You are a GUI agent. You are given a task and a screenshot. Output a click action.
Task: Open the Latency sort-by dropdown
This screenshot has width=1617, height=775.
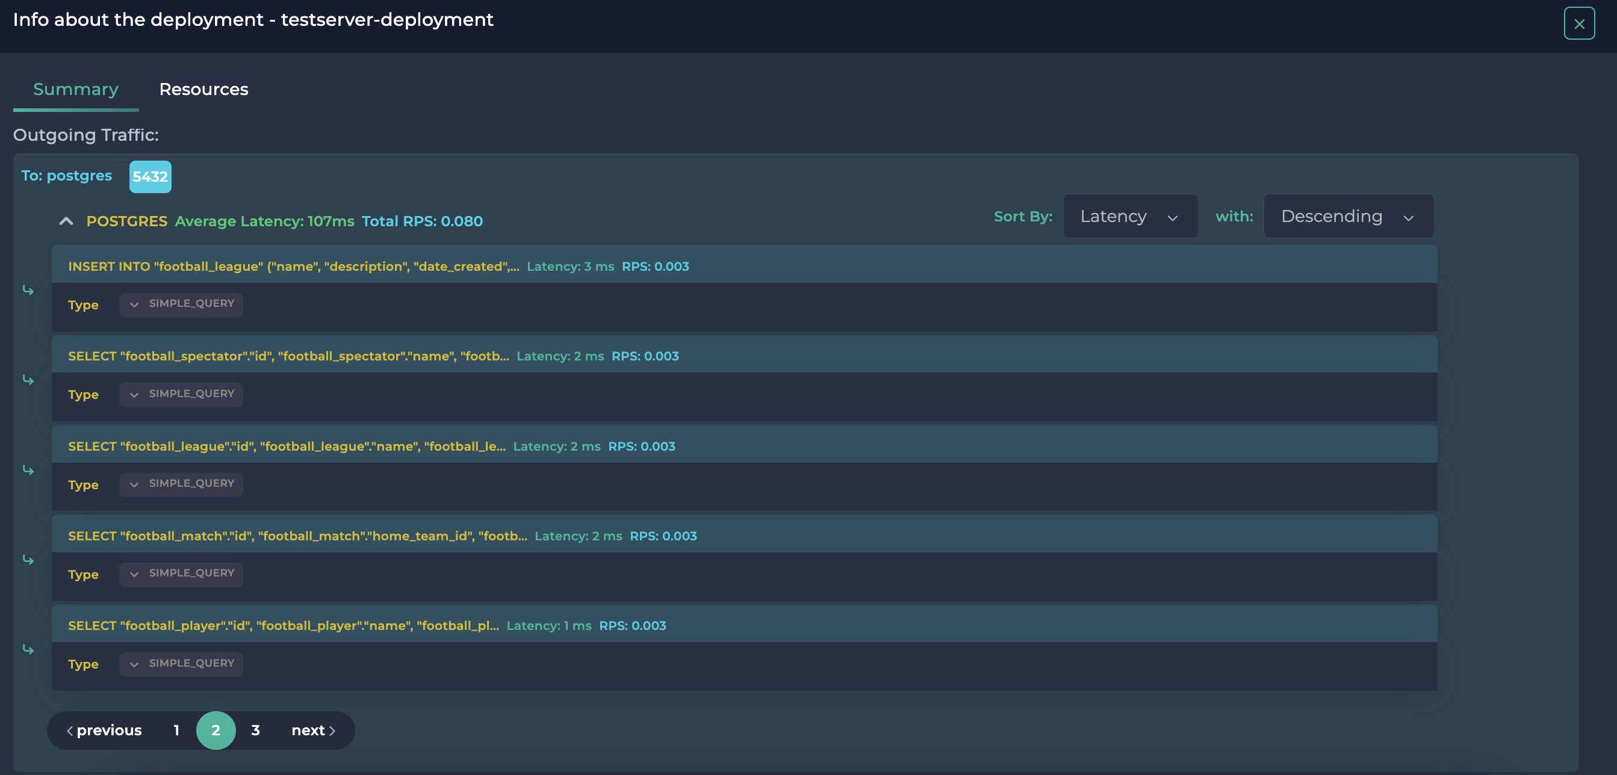(1129, 217)
